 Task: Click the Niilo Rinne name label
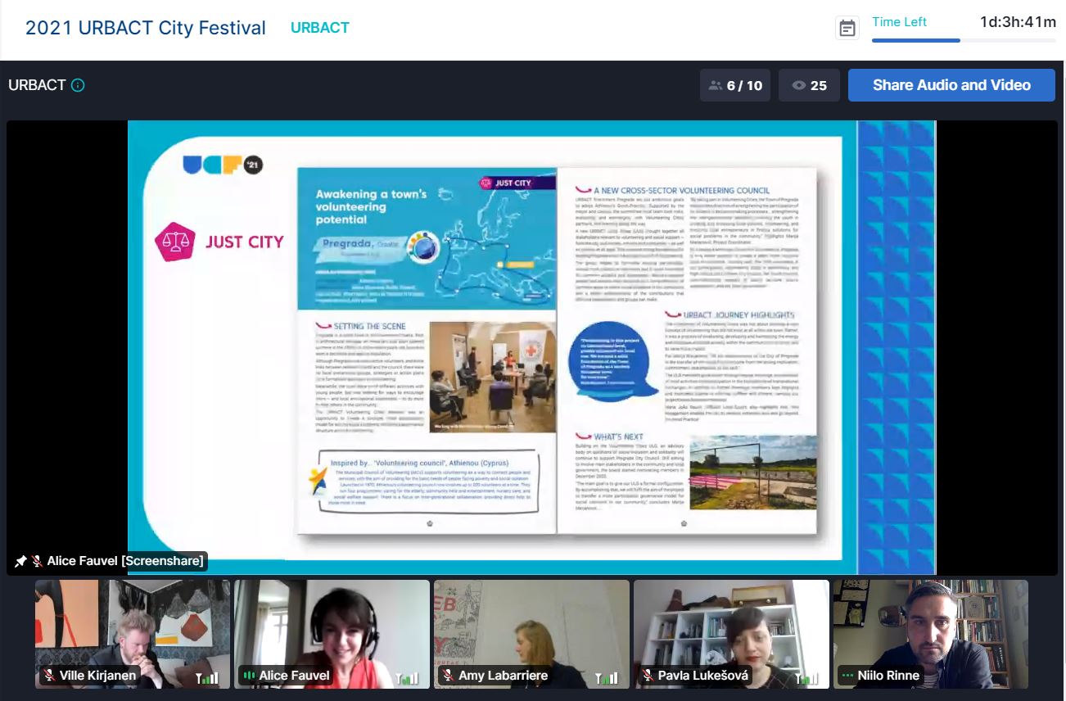click(x=888, y=676)
